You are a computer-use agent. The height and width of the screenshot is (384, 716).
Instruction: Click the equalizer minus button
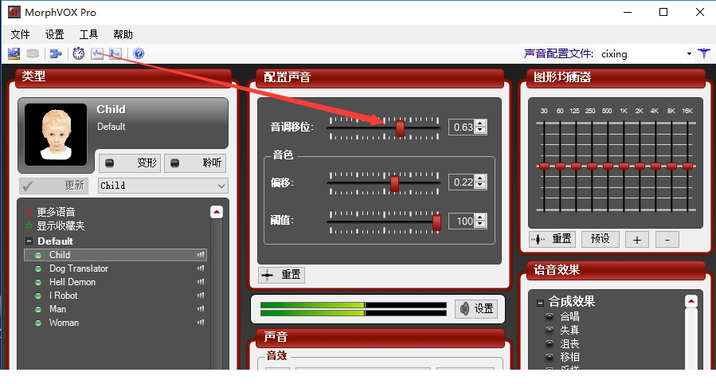667,240
